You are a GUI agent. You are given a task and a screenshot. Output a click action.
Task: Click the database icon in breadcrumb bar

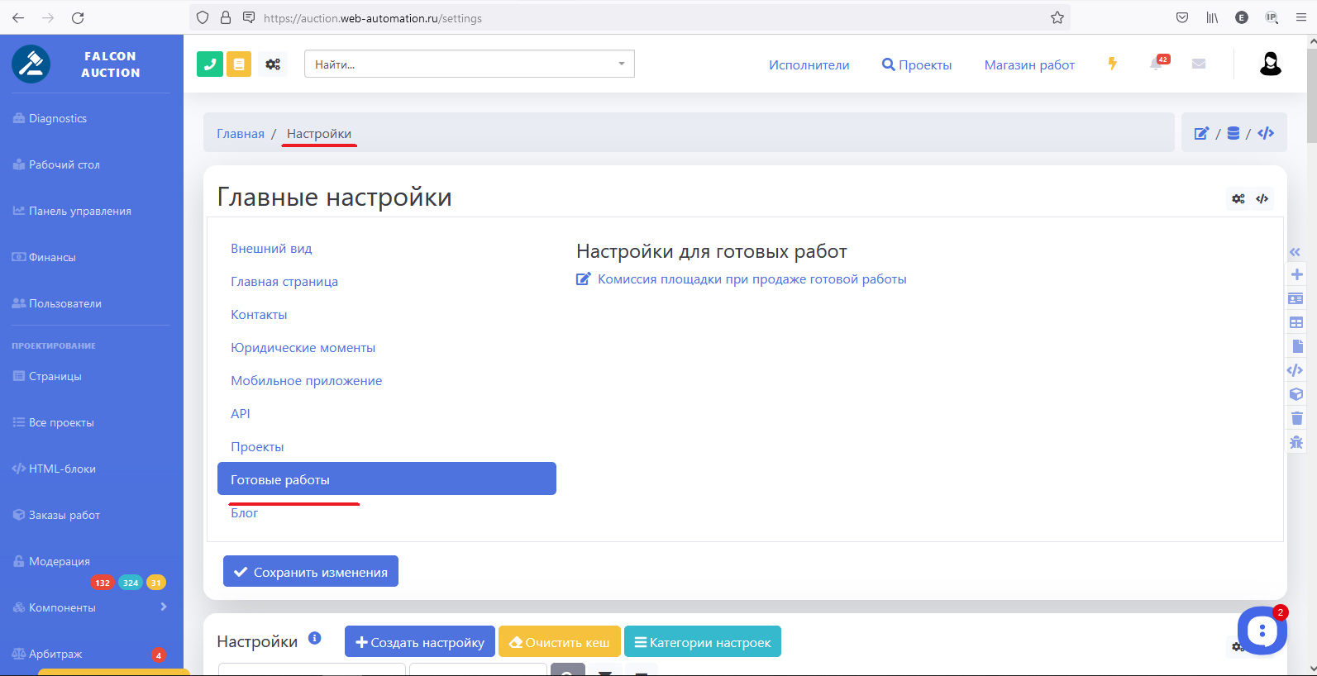tap(1233, 133)
